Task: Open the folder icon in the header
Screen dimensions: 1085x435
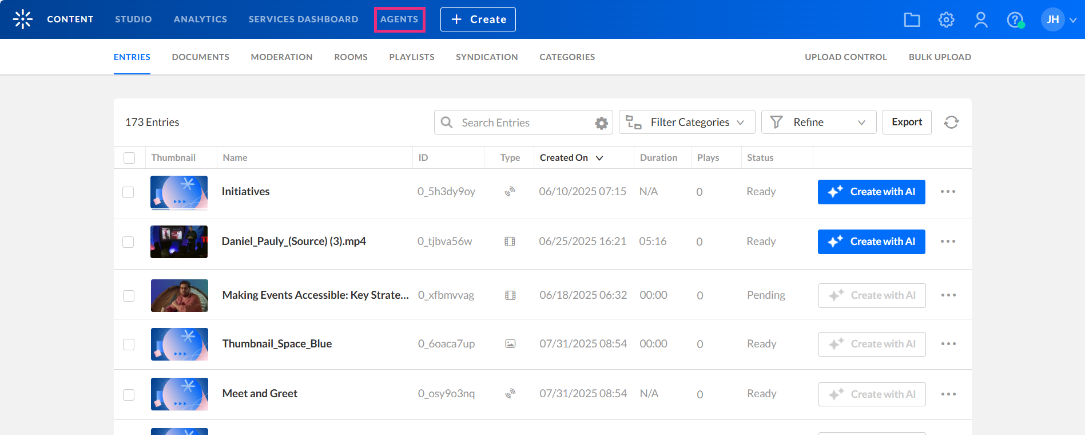Action: pos(912,20)
